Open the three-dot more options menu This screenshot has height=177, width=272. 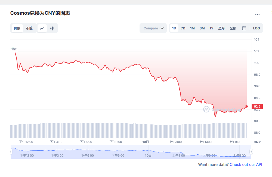(x=257, y=14)
